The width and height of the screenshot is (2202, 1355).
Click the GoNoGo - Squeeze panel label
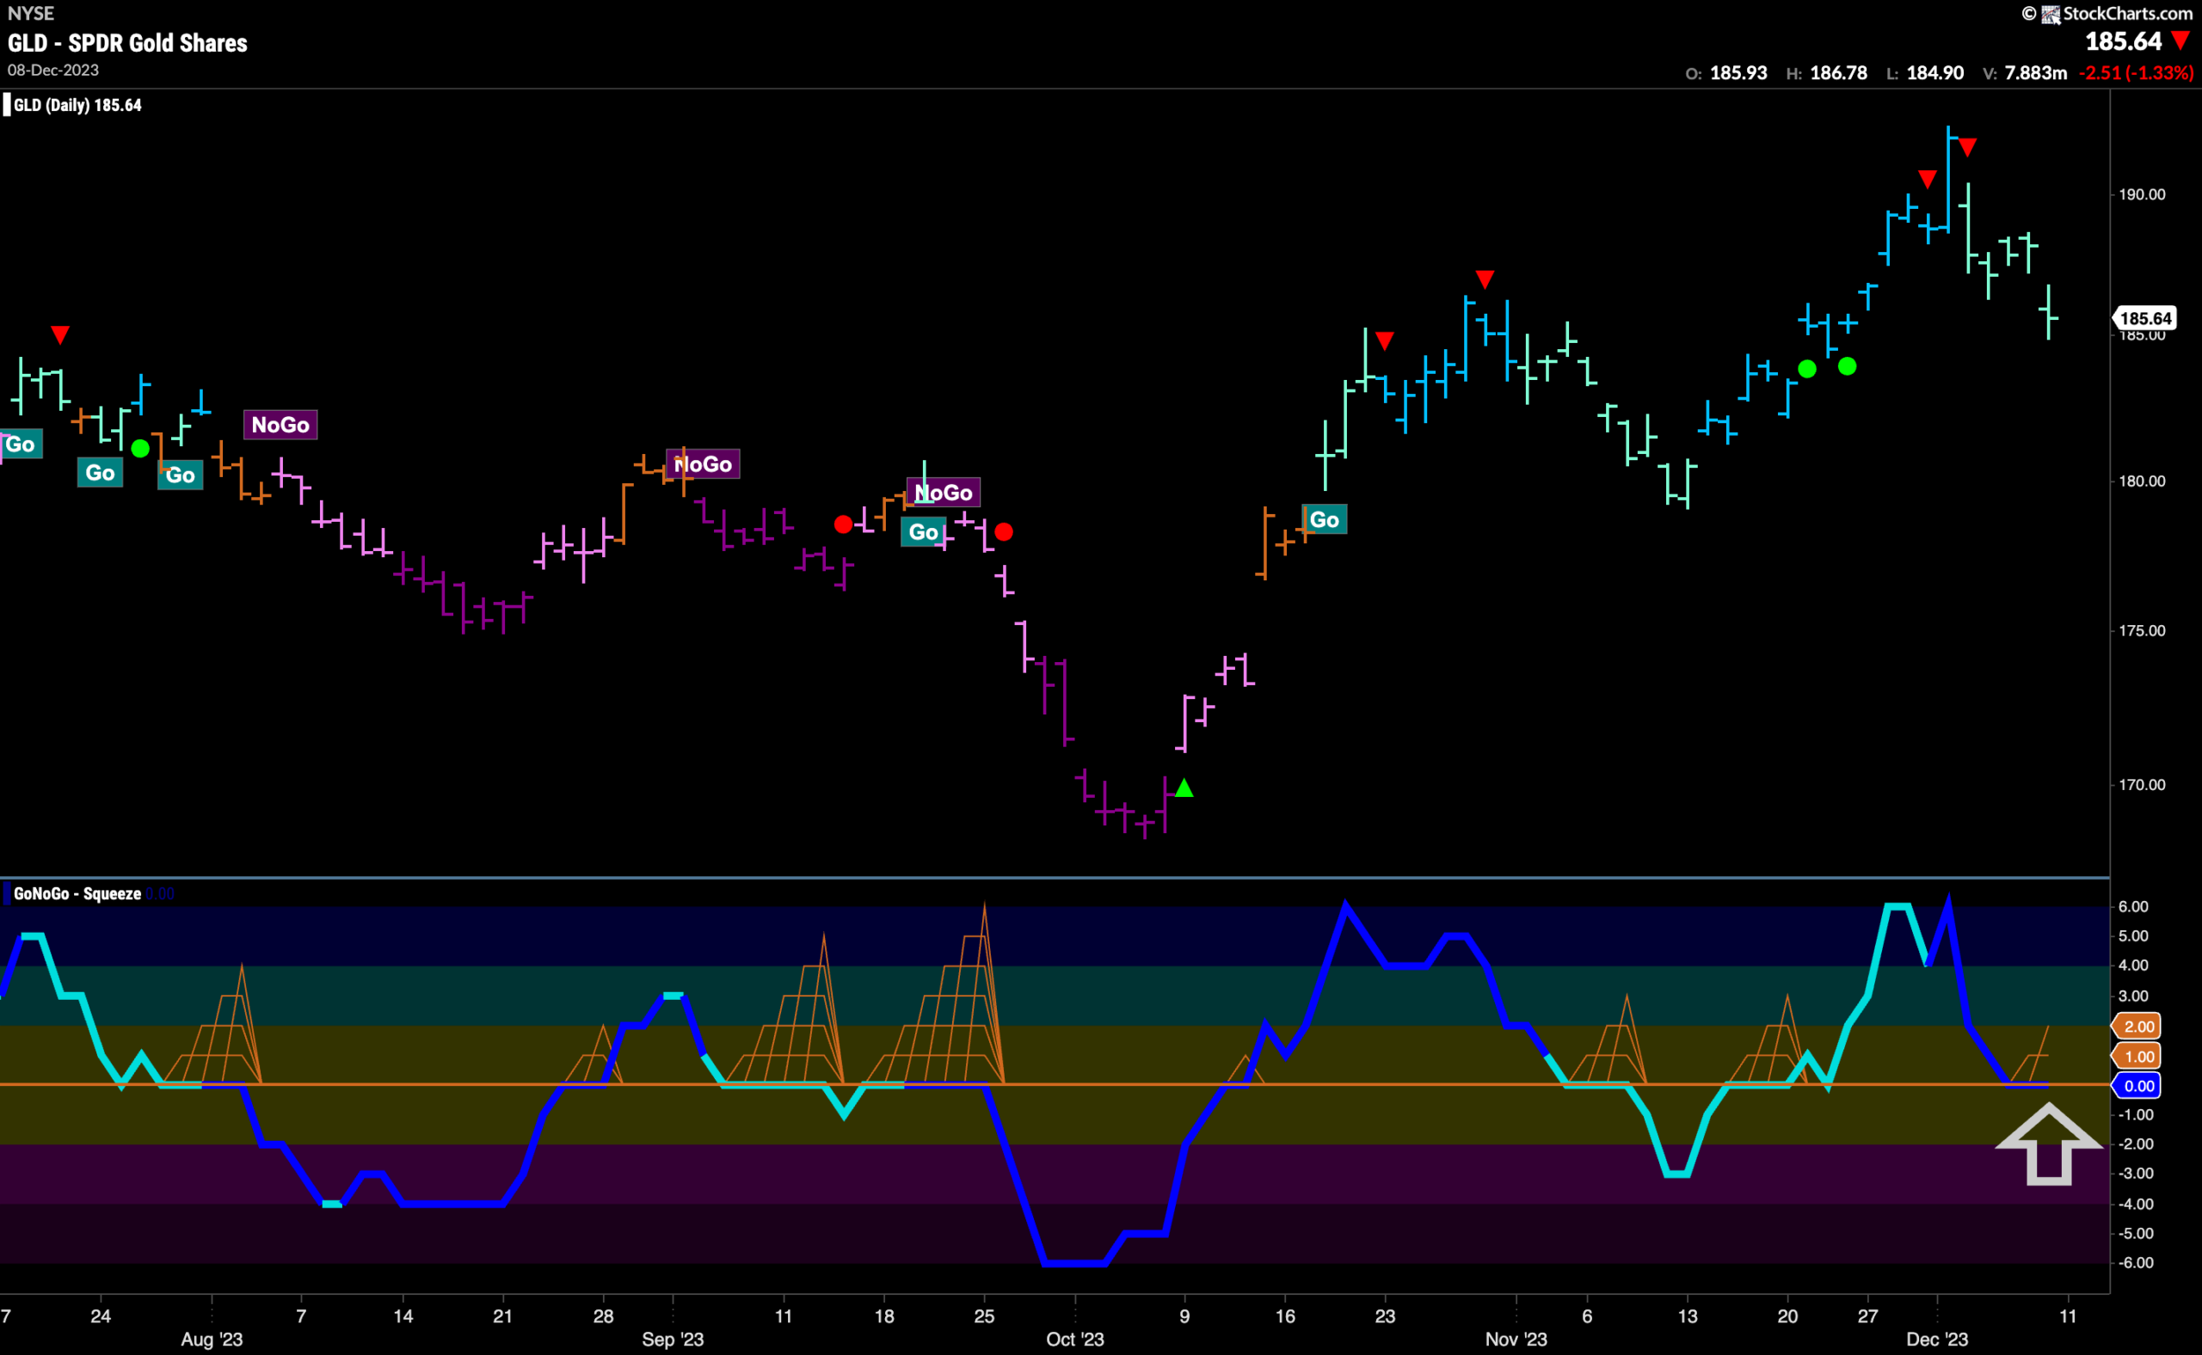(x=77, y=893)
